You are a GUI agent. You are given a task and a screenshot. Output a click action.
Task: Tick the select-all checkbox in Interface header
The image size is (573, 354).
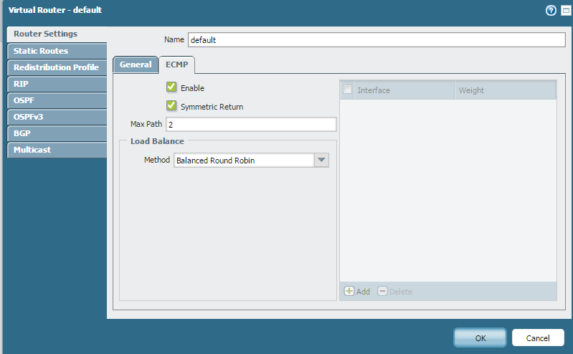click(347, 90)
